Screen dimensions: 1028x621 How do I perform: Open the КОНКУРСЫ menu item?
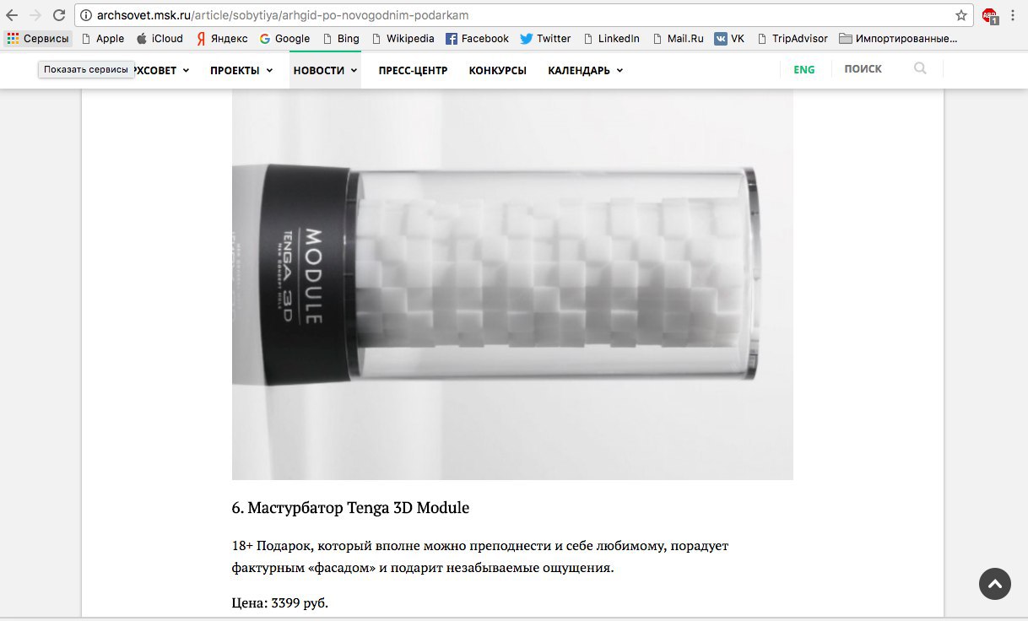click(497, 70)
